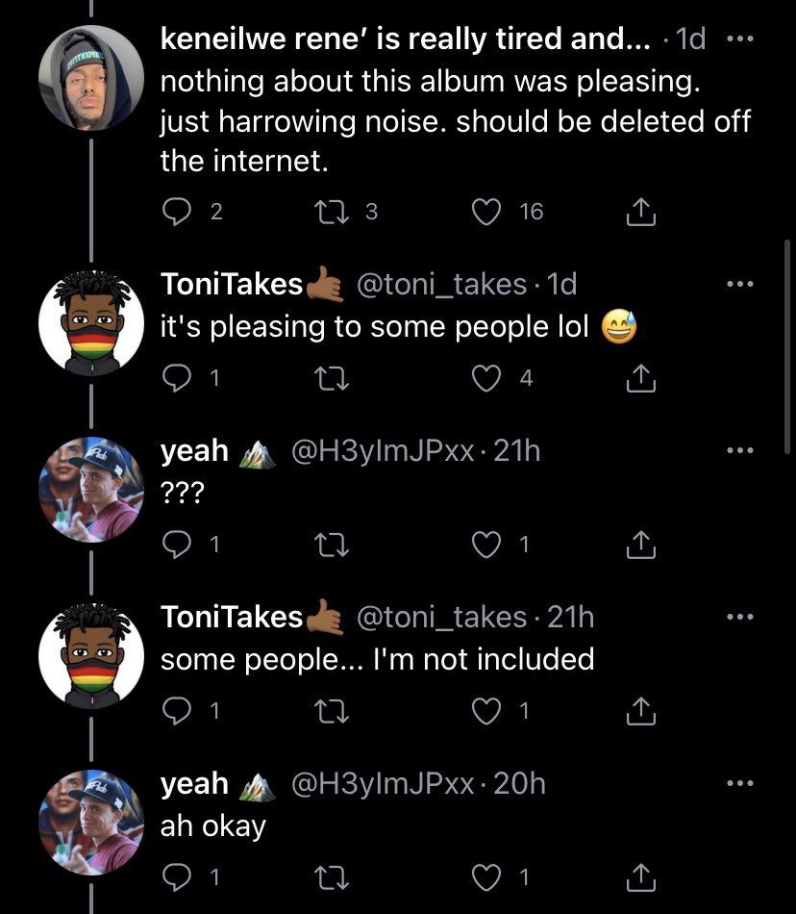Like the '???' reply
This screenshot has height=914, width=796.
coord(488,546)
